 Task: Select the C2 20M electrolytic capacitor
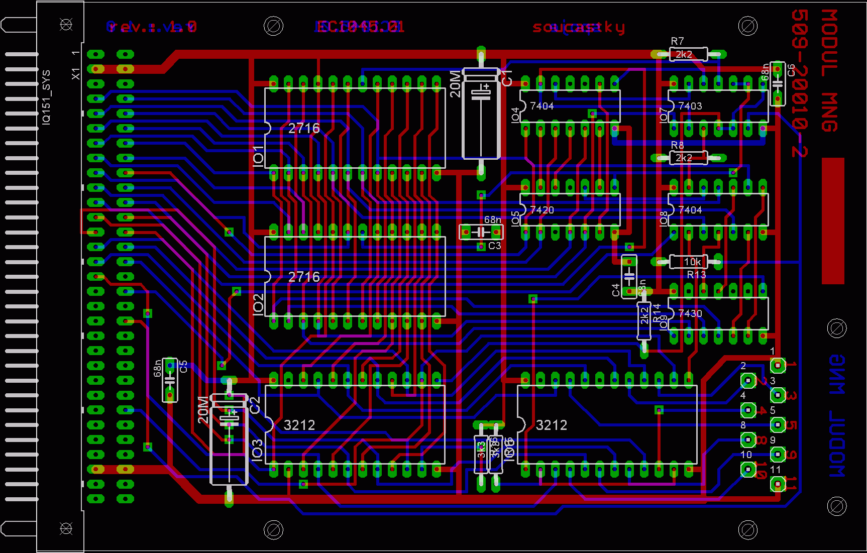pos(229,439)
